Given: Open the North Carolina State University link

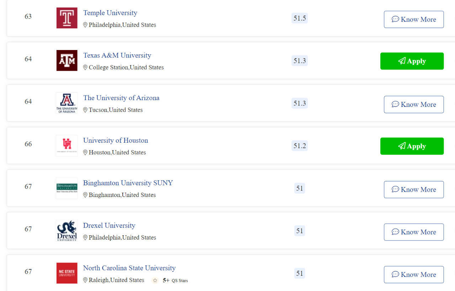Looking at the screenshot, I should coord(129,268).
